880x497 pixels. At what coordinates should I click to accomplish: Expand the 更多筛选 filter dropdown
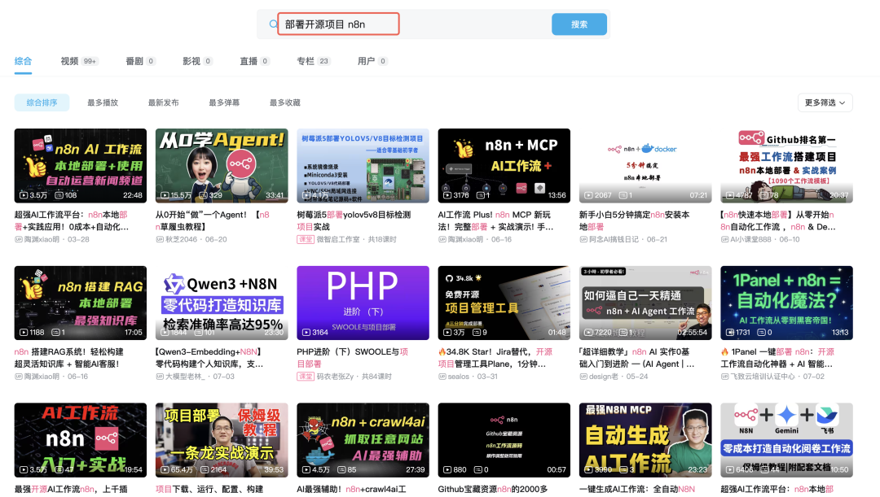[x=824, y=102]
